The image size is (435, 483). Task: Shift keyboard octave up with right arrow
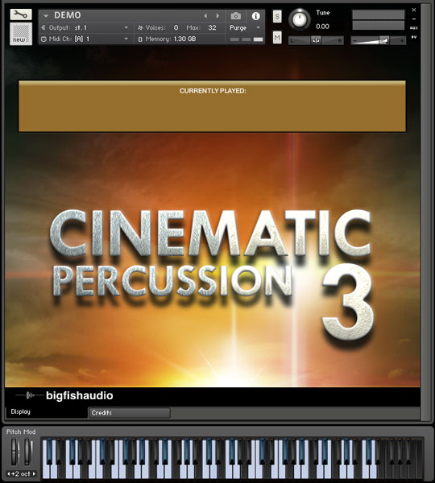coord(34,474)
